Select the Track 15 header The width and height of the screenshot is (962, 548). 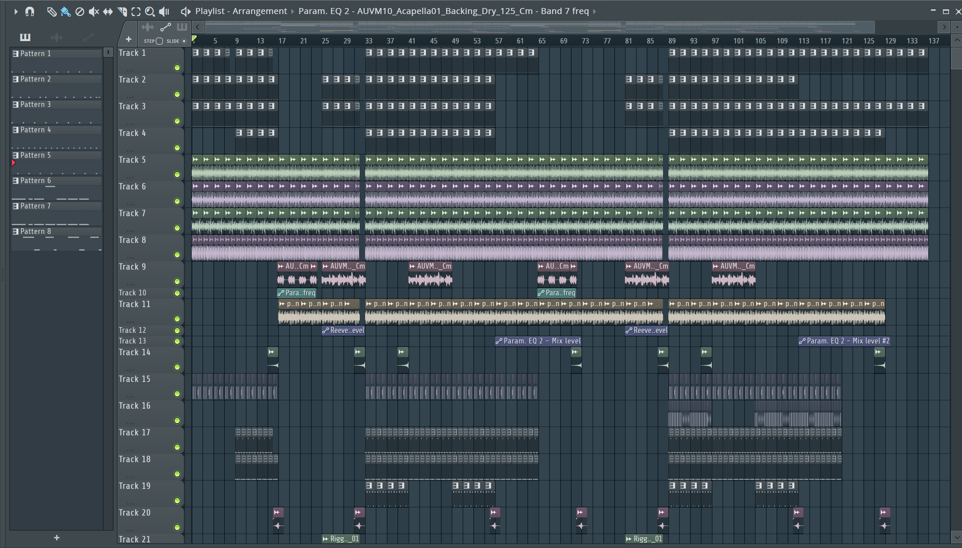click(x=151, y=387)
